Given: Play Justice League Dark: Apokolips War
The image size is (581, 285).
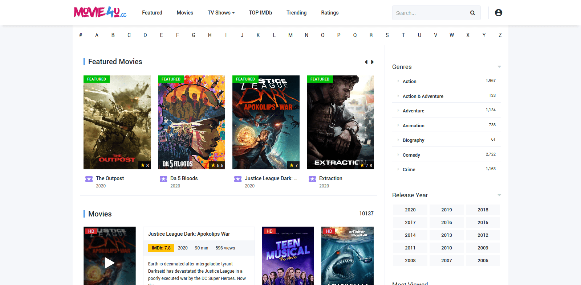Looking at the screenshot, I should click(x=110, y=263).
